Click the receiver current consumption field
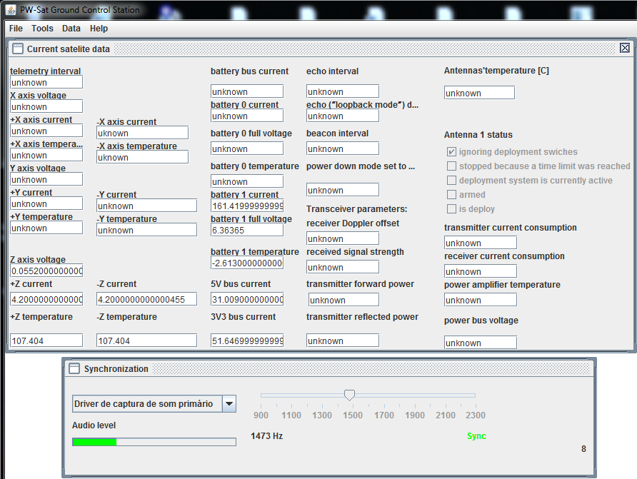 pyautogui.click(x=481, y=271)
